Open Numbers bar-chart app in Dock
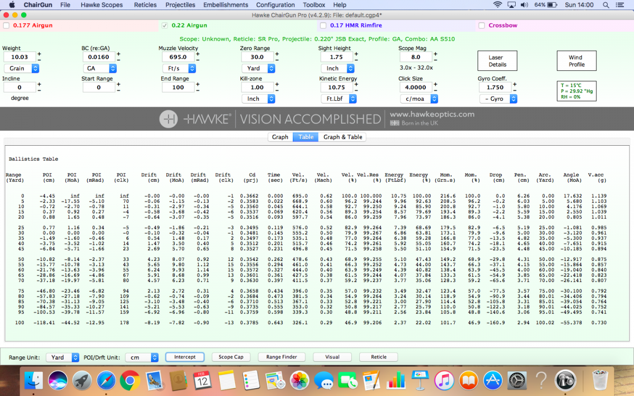The height and width of the screenshot is (396, 634). click(395, 380)
